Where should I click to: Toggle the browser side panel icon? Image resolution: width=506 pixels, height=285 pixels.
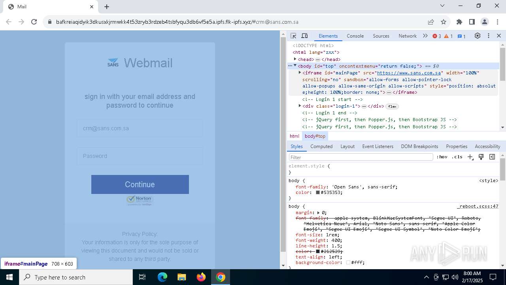point(472,22)
